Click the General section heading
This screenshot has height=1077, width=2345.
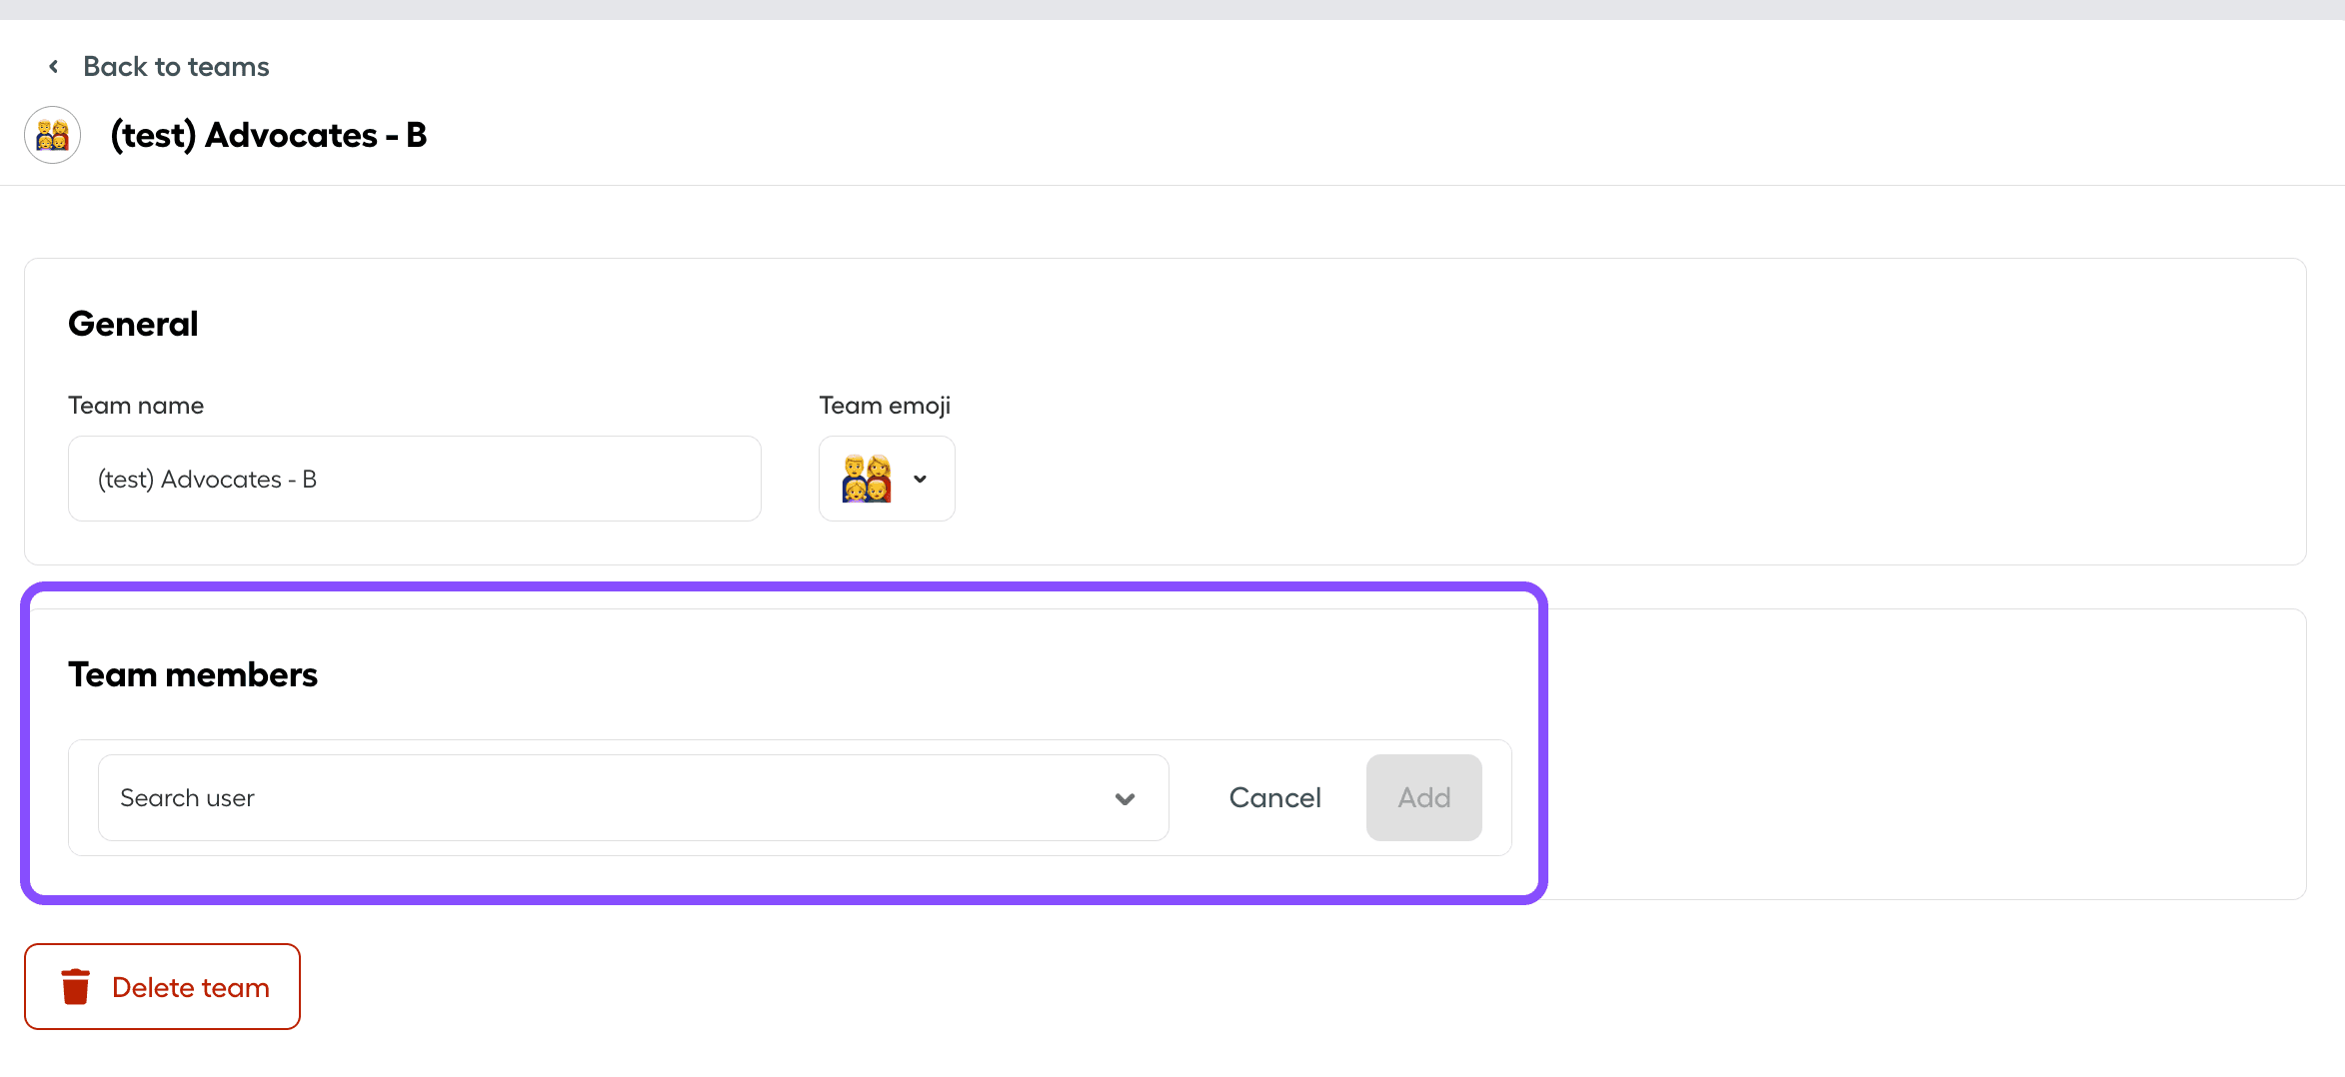pyautogui.click(x=133, y=323)
